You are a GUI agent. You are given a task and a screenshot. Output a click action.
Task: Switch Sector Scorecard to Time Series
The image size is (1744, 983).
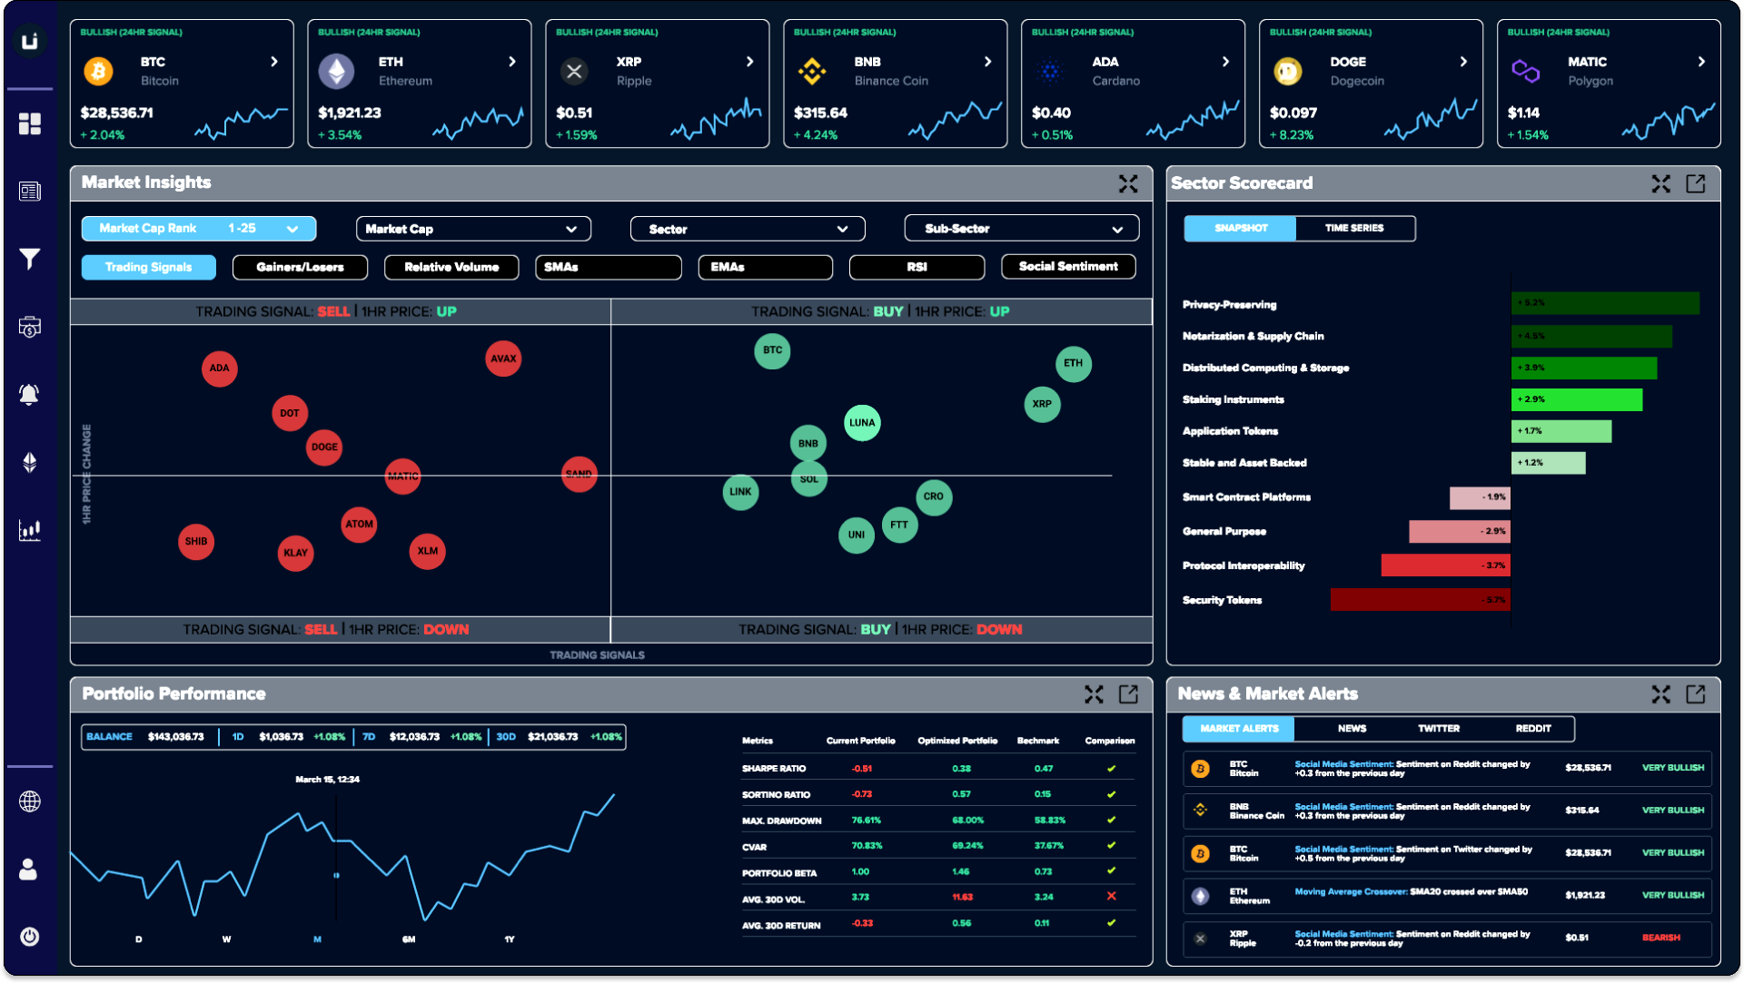coord(1353,229)
